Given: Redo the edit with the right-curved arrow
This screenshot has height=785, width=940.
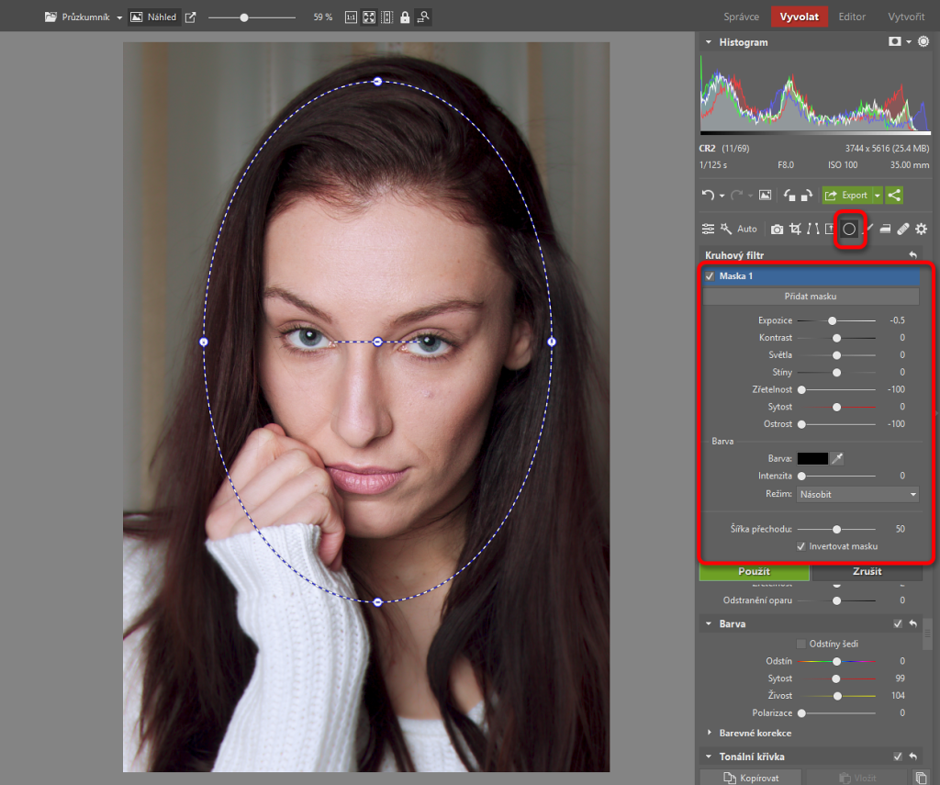Looking at the screenshot, I should (737, 195).
